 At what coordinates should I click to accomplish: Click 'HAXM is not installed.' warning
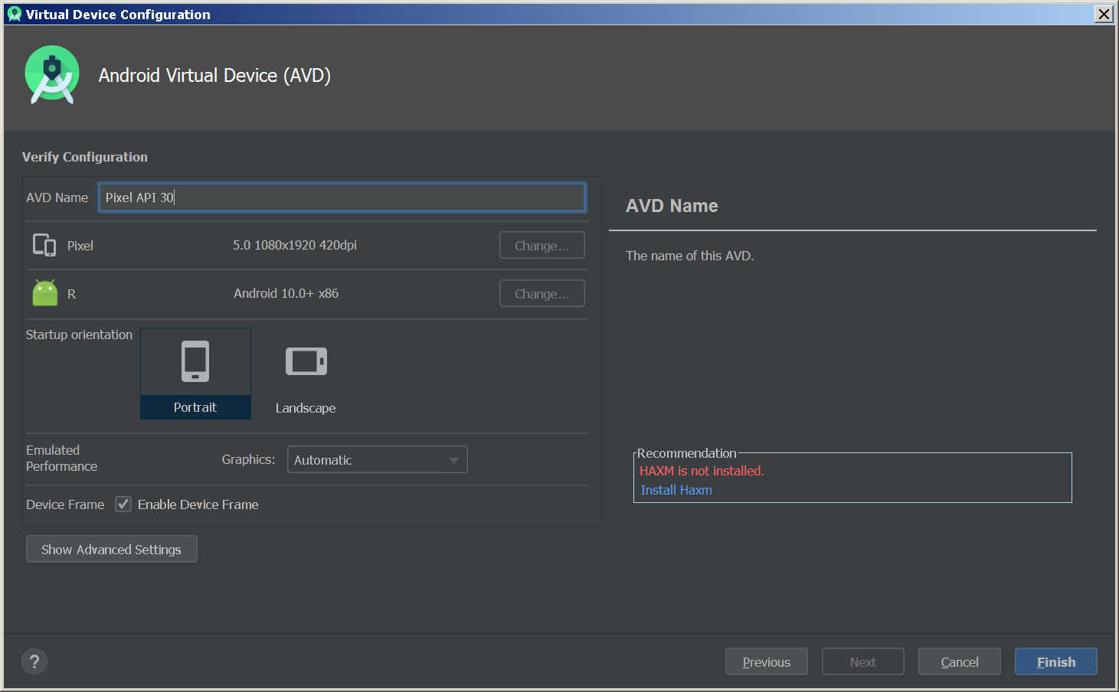click(702, 471)
